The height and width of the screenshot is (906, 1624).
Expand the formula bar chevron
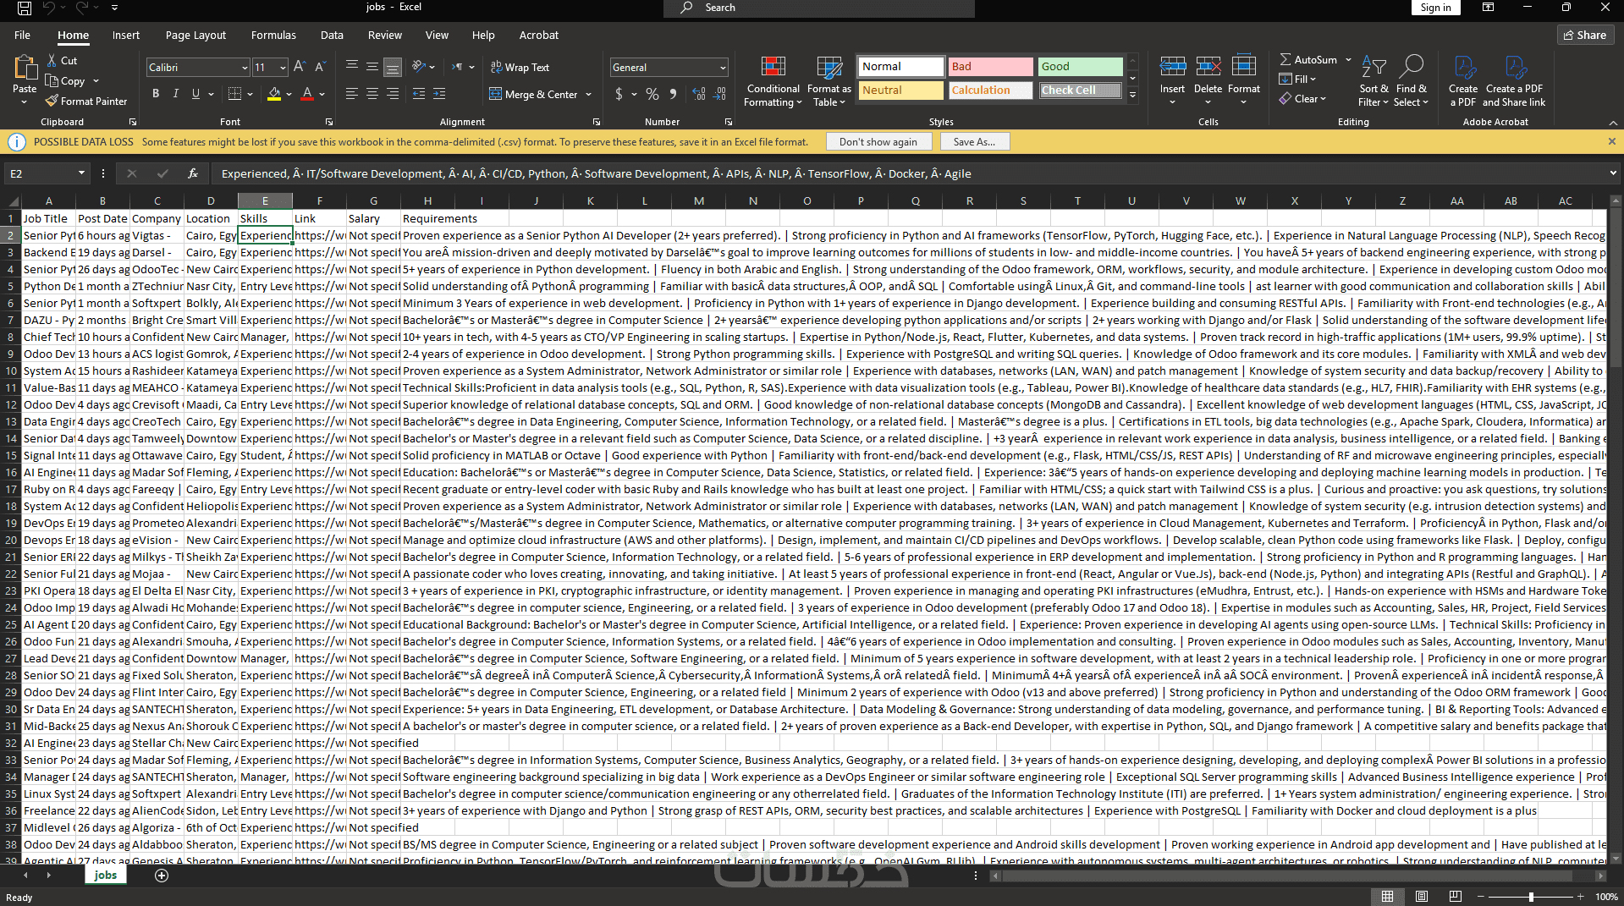1613,173
